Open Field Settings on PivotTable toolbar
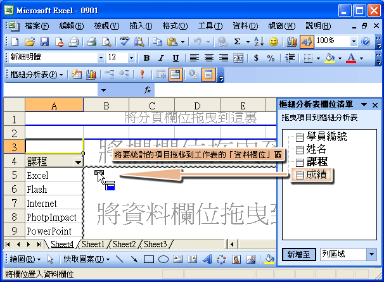384x282 pixels. pyautogui.click(x=193, y=74)
